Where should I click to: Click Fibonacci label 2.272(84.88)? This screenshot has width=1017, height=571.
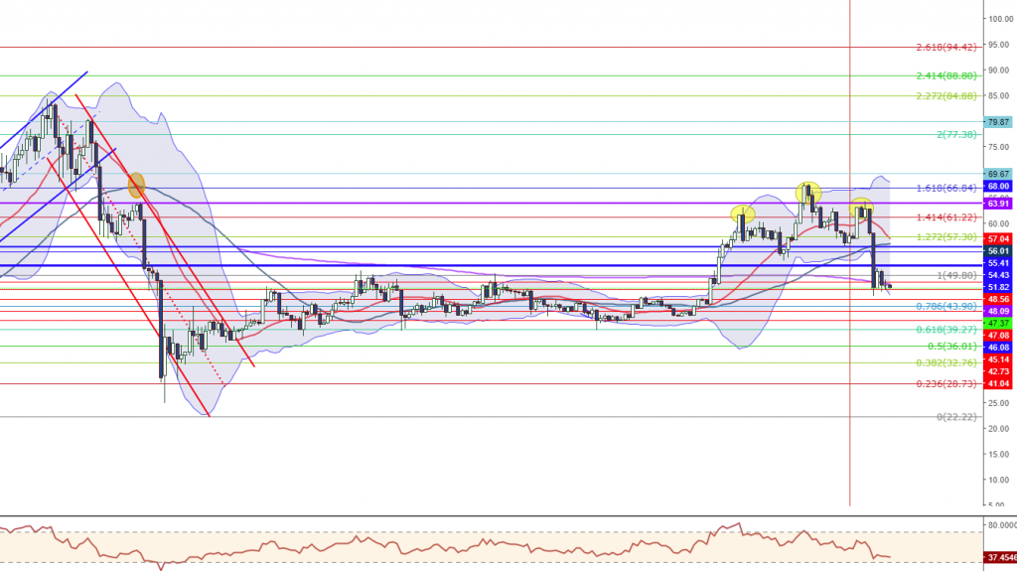pyautogui.click(x=946, y=96)
